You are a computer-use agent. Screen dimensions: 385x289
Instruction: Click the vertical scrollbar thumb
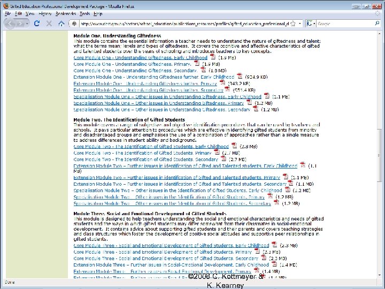coord(380,155)
